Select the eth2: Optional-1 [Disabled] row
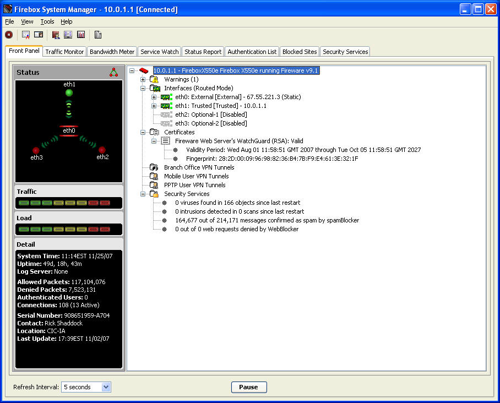 click(211, 115)
